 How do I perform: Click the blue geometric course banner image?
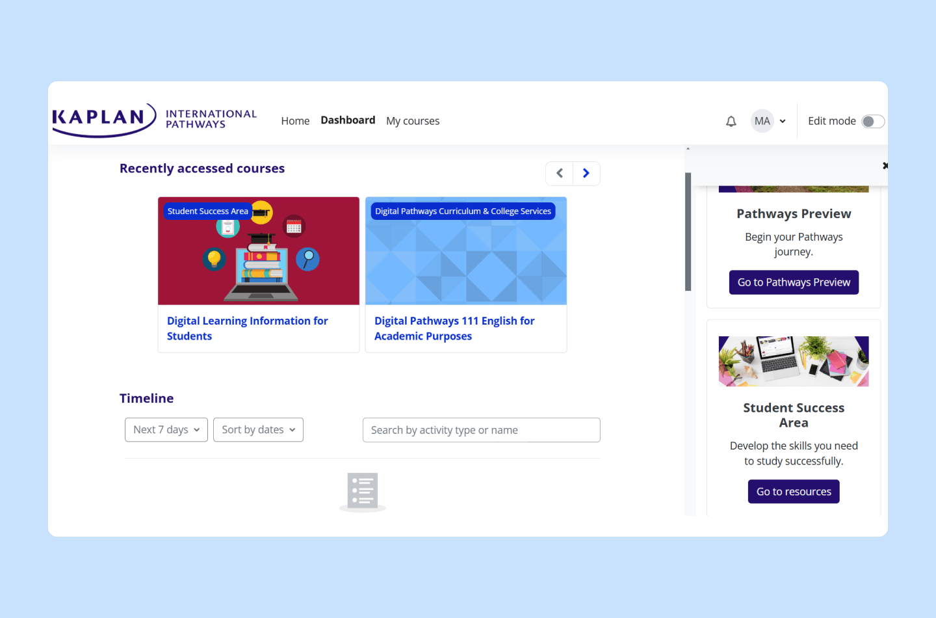(x=466, y=251)
